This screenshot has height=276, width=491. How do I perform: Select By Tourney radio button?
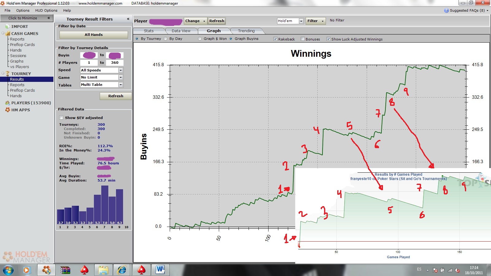tap(137, 39)
